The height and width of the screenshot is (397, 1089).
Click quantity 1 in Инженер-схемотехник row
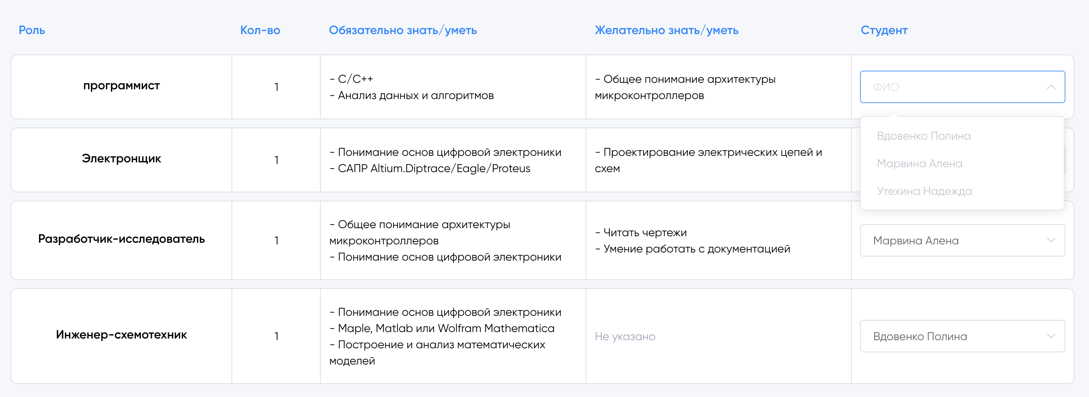click(276, 337)
